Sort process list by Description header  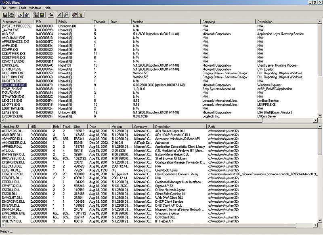(x=286, y=22)
